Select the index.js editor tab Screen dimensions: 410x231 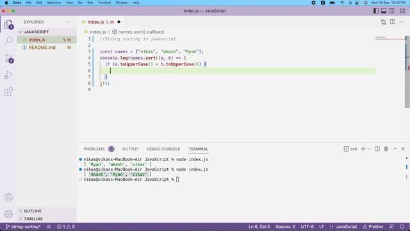[101, 22]
